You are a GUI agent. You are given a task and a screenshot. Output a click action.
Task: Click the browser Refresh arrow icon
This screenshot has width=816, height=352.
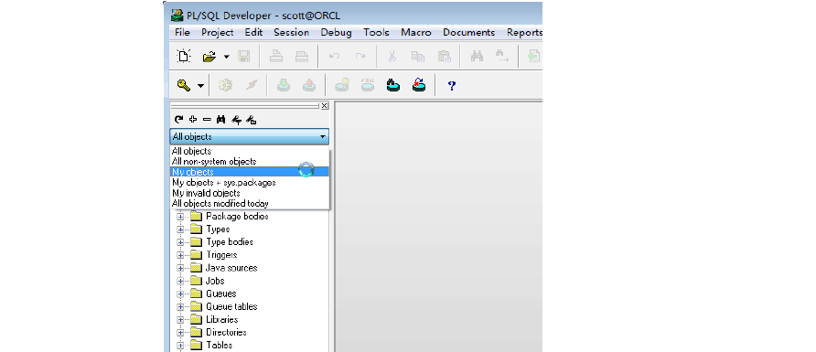tap(178, 120)
